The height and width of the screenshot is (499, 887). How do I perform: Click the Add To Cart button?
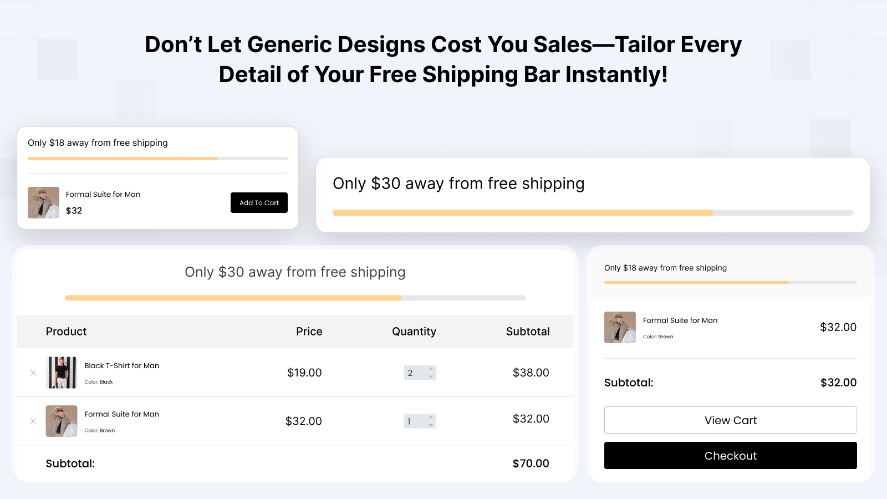pyautogui.click(x=259, y=202)
